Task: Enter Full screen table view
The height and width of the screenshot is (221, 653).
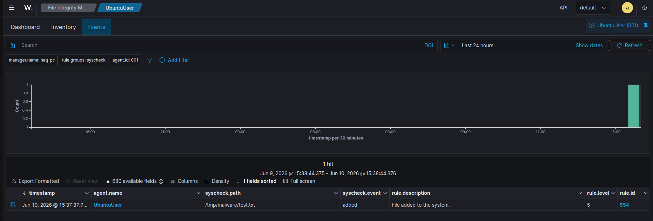Action: (x=299, y=181)
